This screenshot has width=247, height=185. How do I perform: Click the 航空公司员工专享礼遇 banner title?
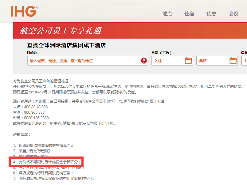click(x=61, y=30)
